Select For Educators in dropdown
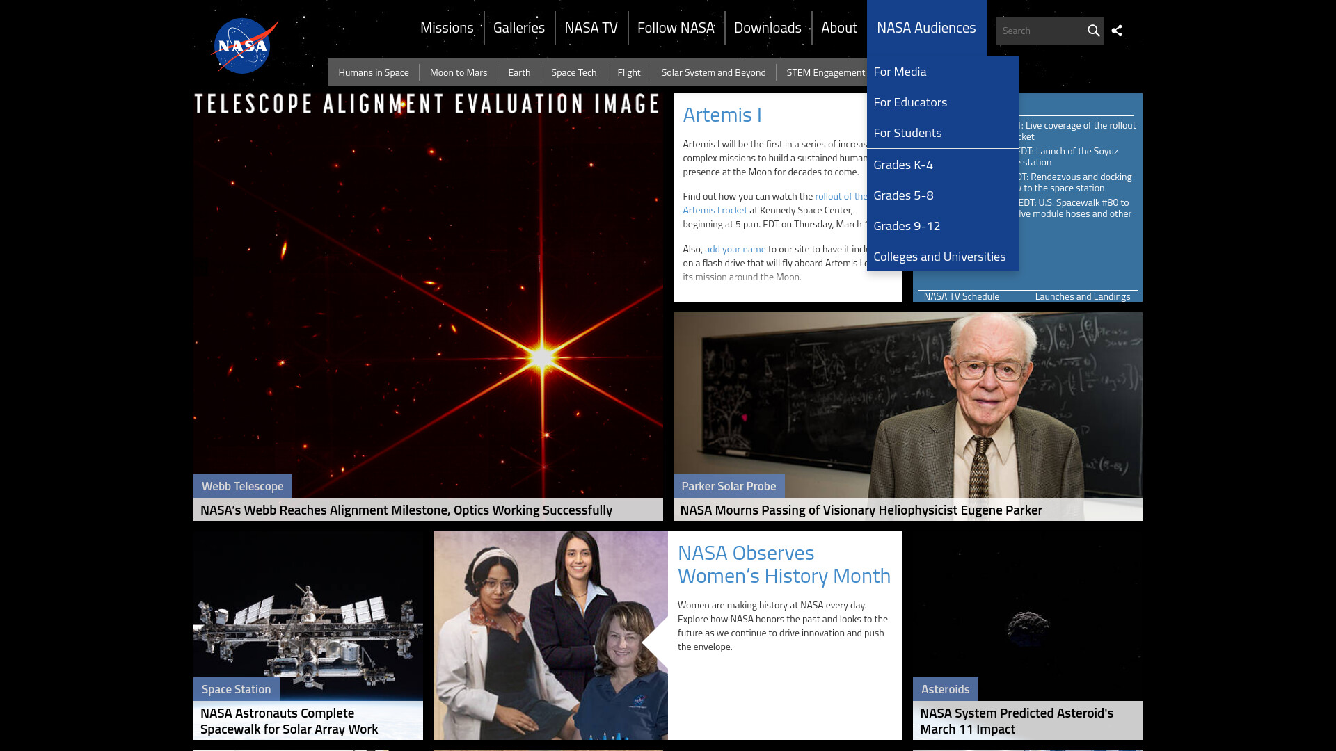Screen dimensions: 1336x751 coord(942,102)
